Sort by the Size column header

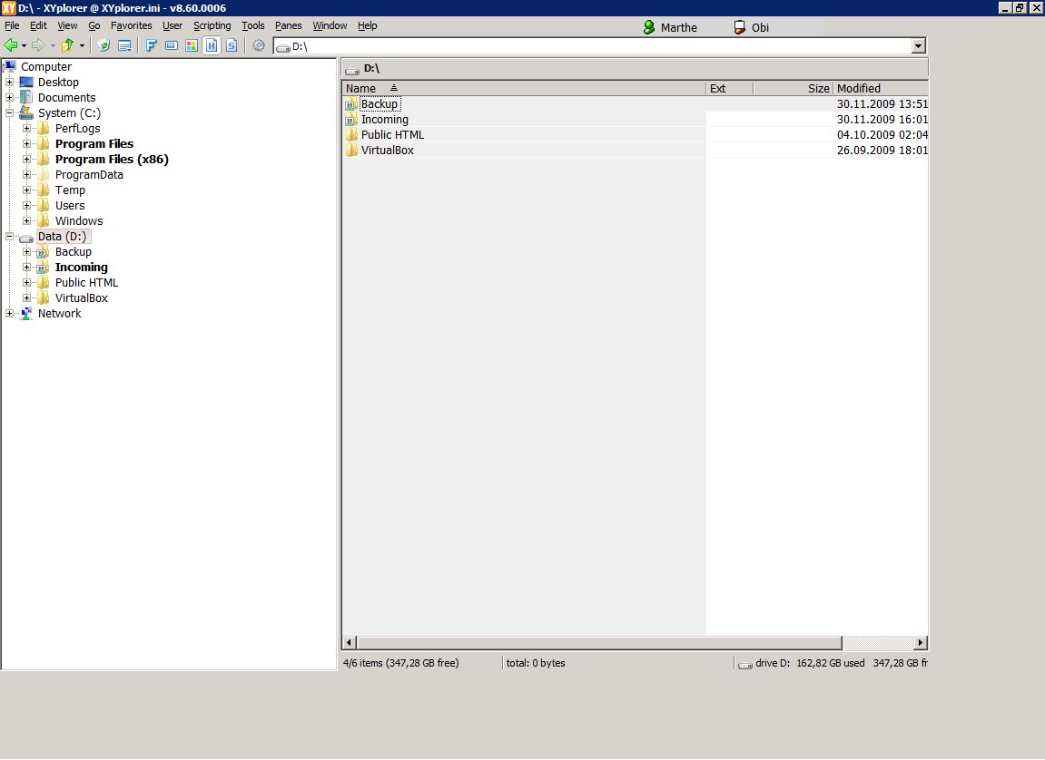(x=794, y=89)
